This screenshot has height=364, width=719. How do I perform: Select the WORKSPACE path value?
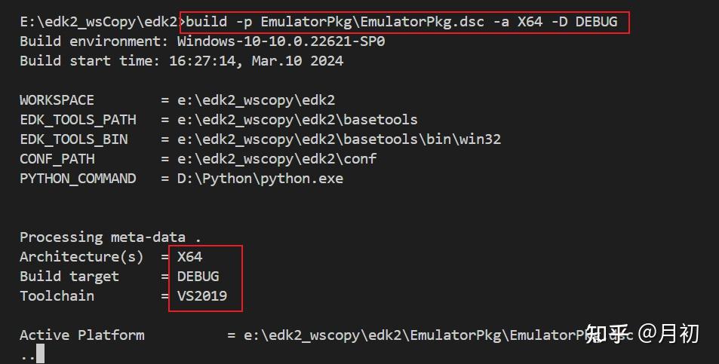(256, 100)
